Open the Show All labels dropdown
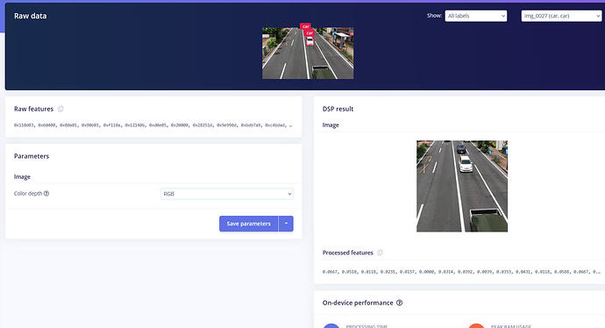 pos(476,16)
